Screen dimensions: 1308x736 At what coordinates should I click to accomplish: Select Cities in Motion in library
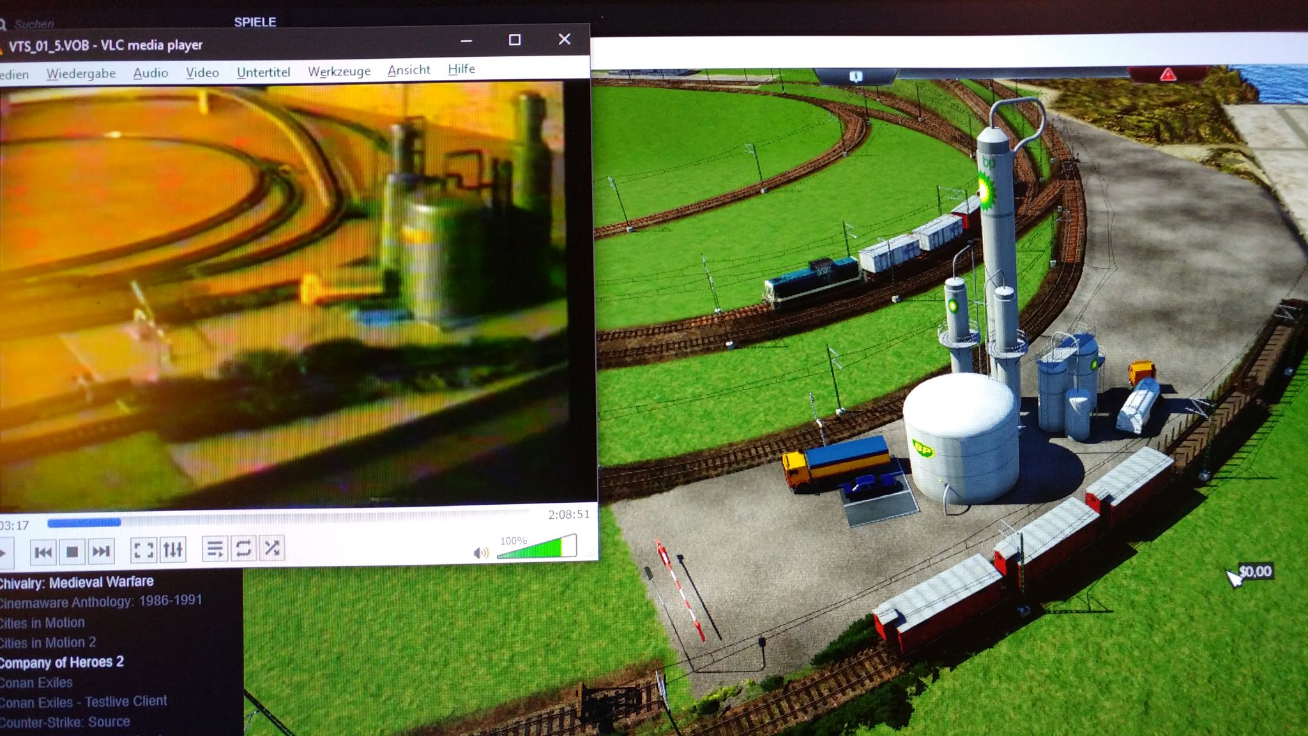[42, 622]
